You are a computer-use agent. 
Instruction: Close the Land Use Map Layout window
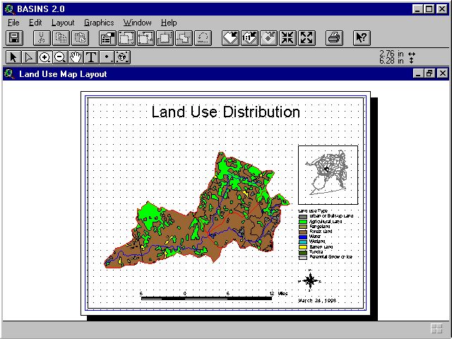click(443, 73)
